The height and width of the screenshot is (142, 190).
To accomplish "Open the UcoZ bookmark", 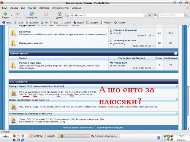I will click(19, 23).
